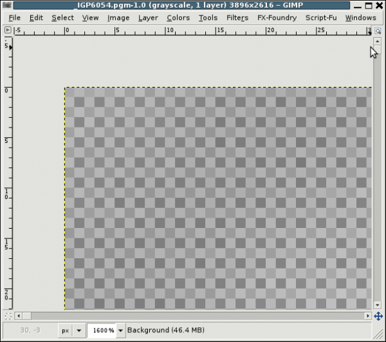This screenshot has width=386, height=342.
Task: Open the File menu
Action: click(x=15, y=18)
